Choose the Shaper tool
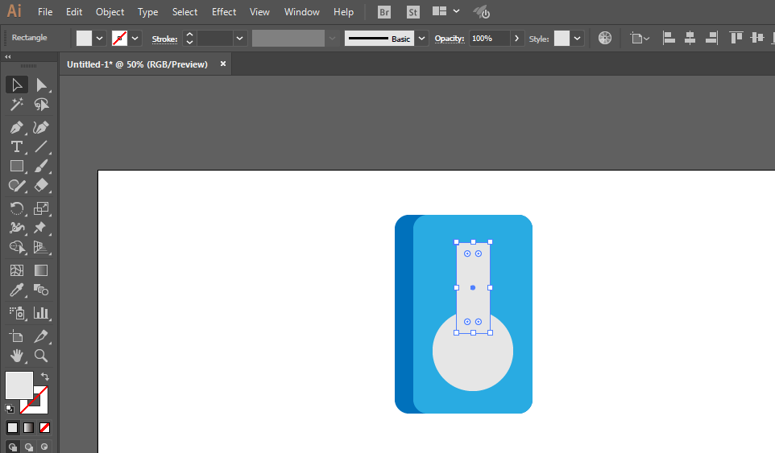This screenshot has height=453, width=775. (17, 186)
